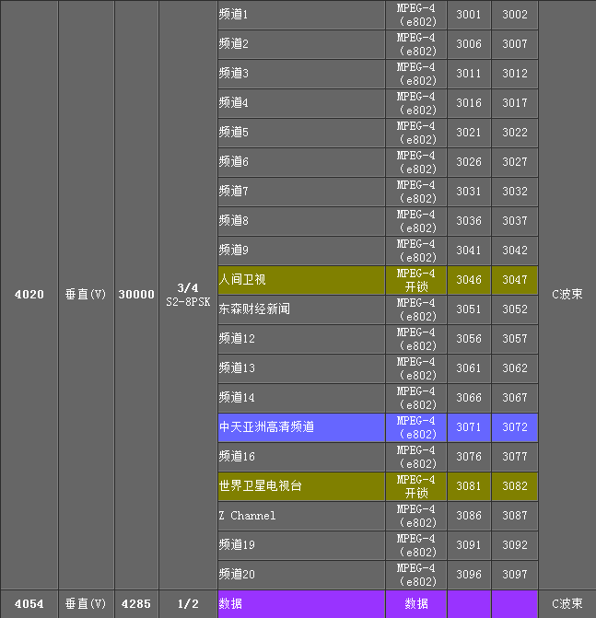596x618 pixels.
Task: Click the 1/2 FEC value cell
Action: (188, 604)
